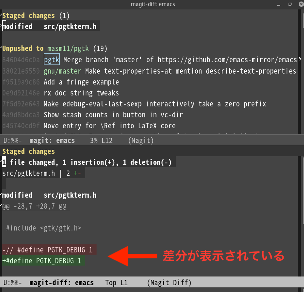304x292 pixels.
Task: Click U:%%- status in upper mode line
Action: pyautogui.click(x=12, y=140)
